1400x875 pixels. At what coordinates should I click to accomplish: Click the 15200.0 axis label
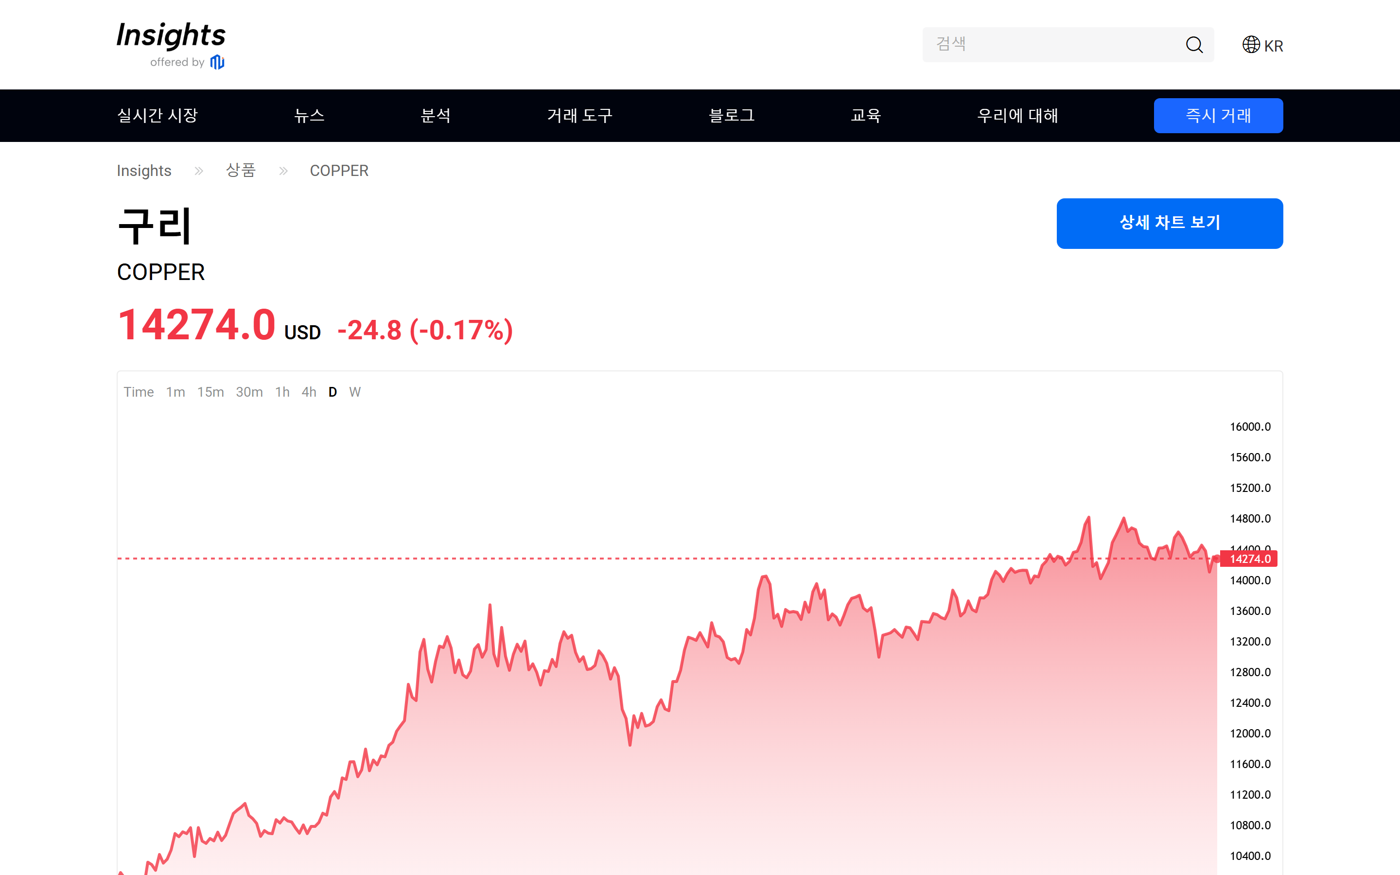click(x=1250, y=489)
